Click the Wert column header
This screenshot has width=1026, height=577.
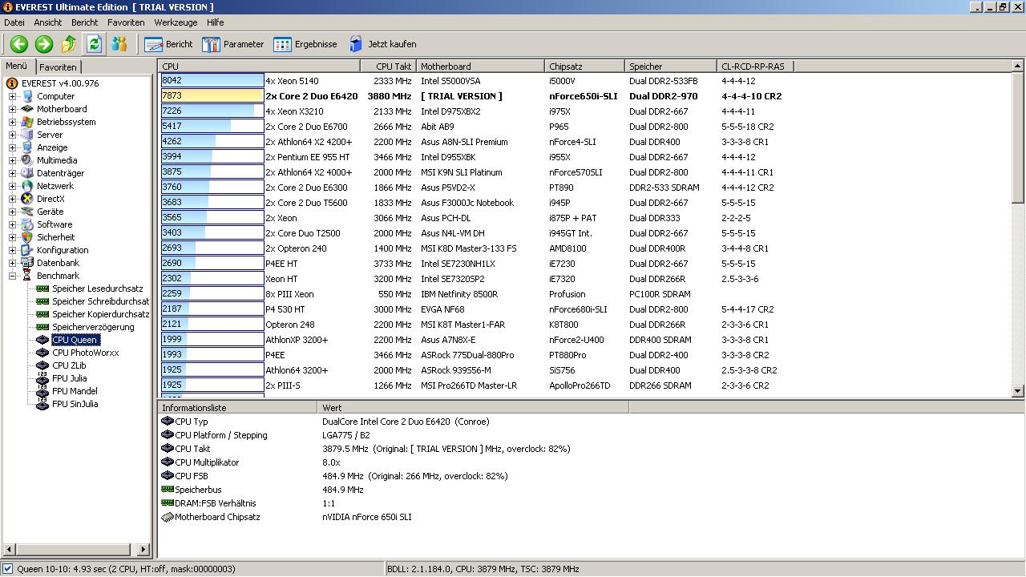[473, 408]
